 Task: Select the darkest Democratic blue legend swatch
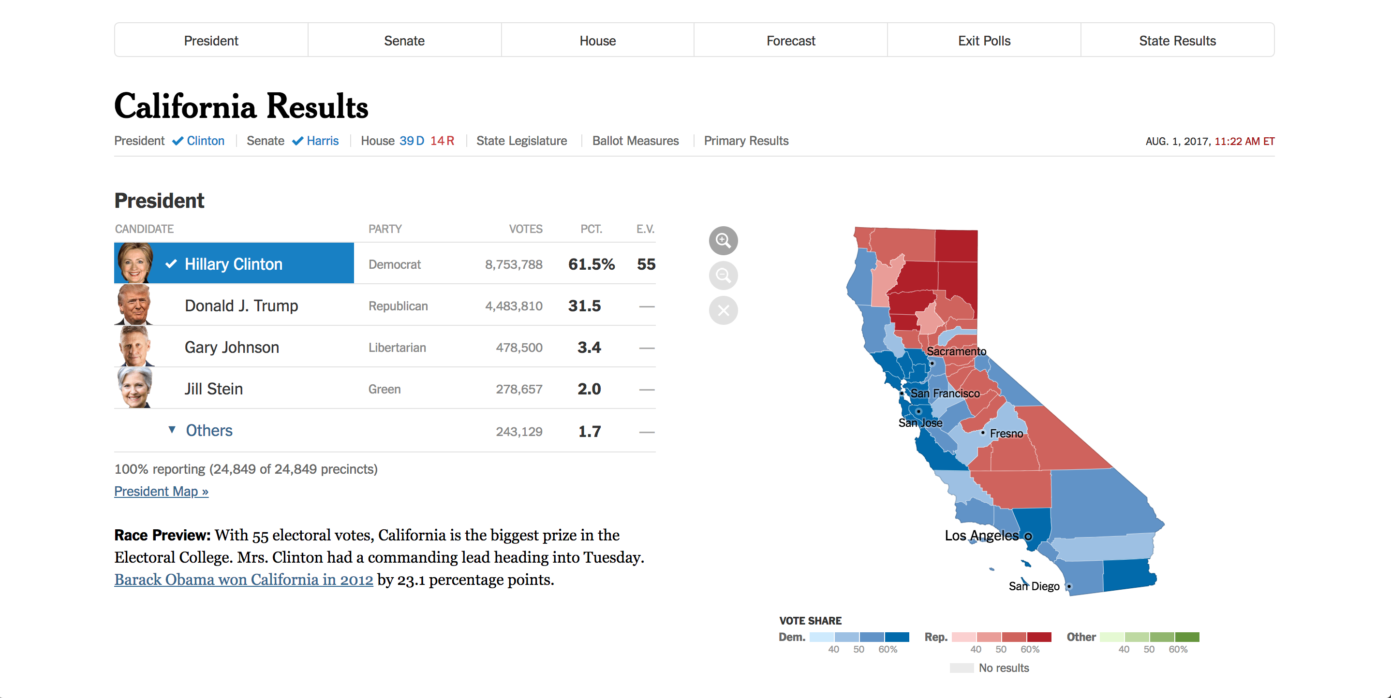click(896, 637)
